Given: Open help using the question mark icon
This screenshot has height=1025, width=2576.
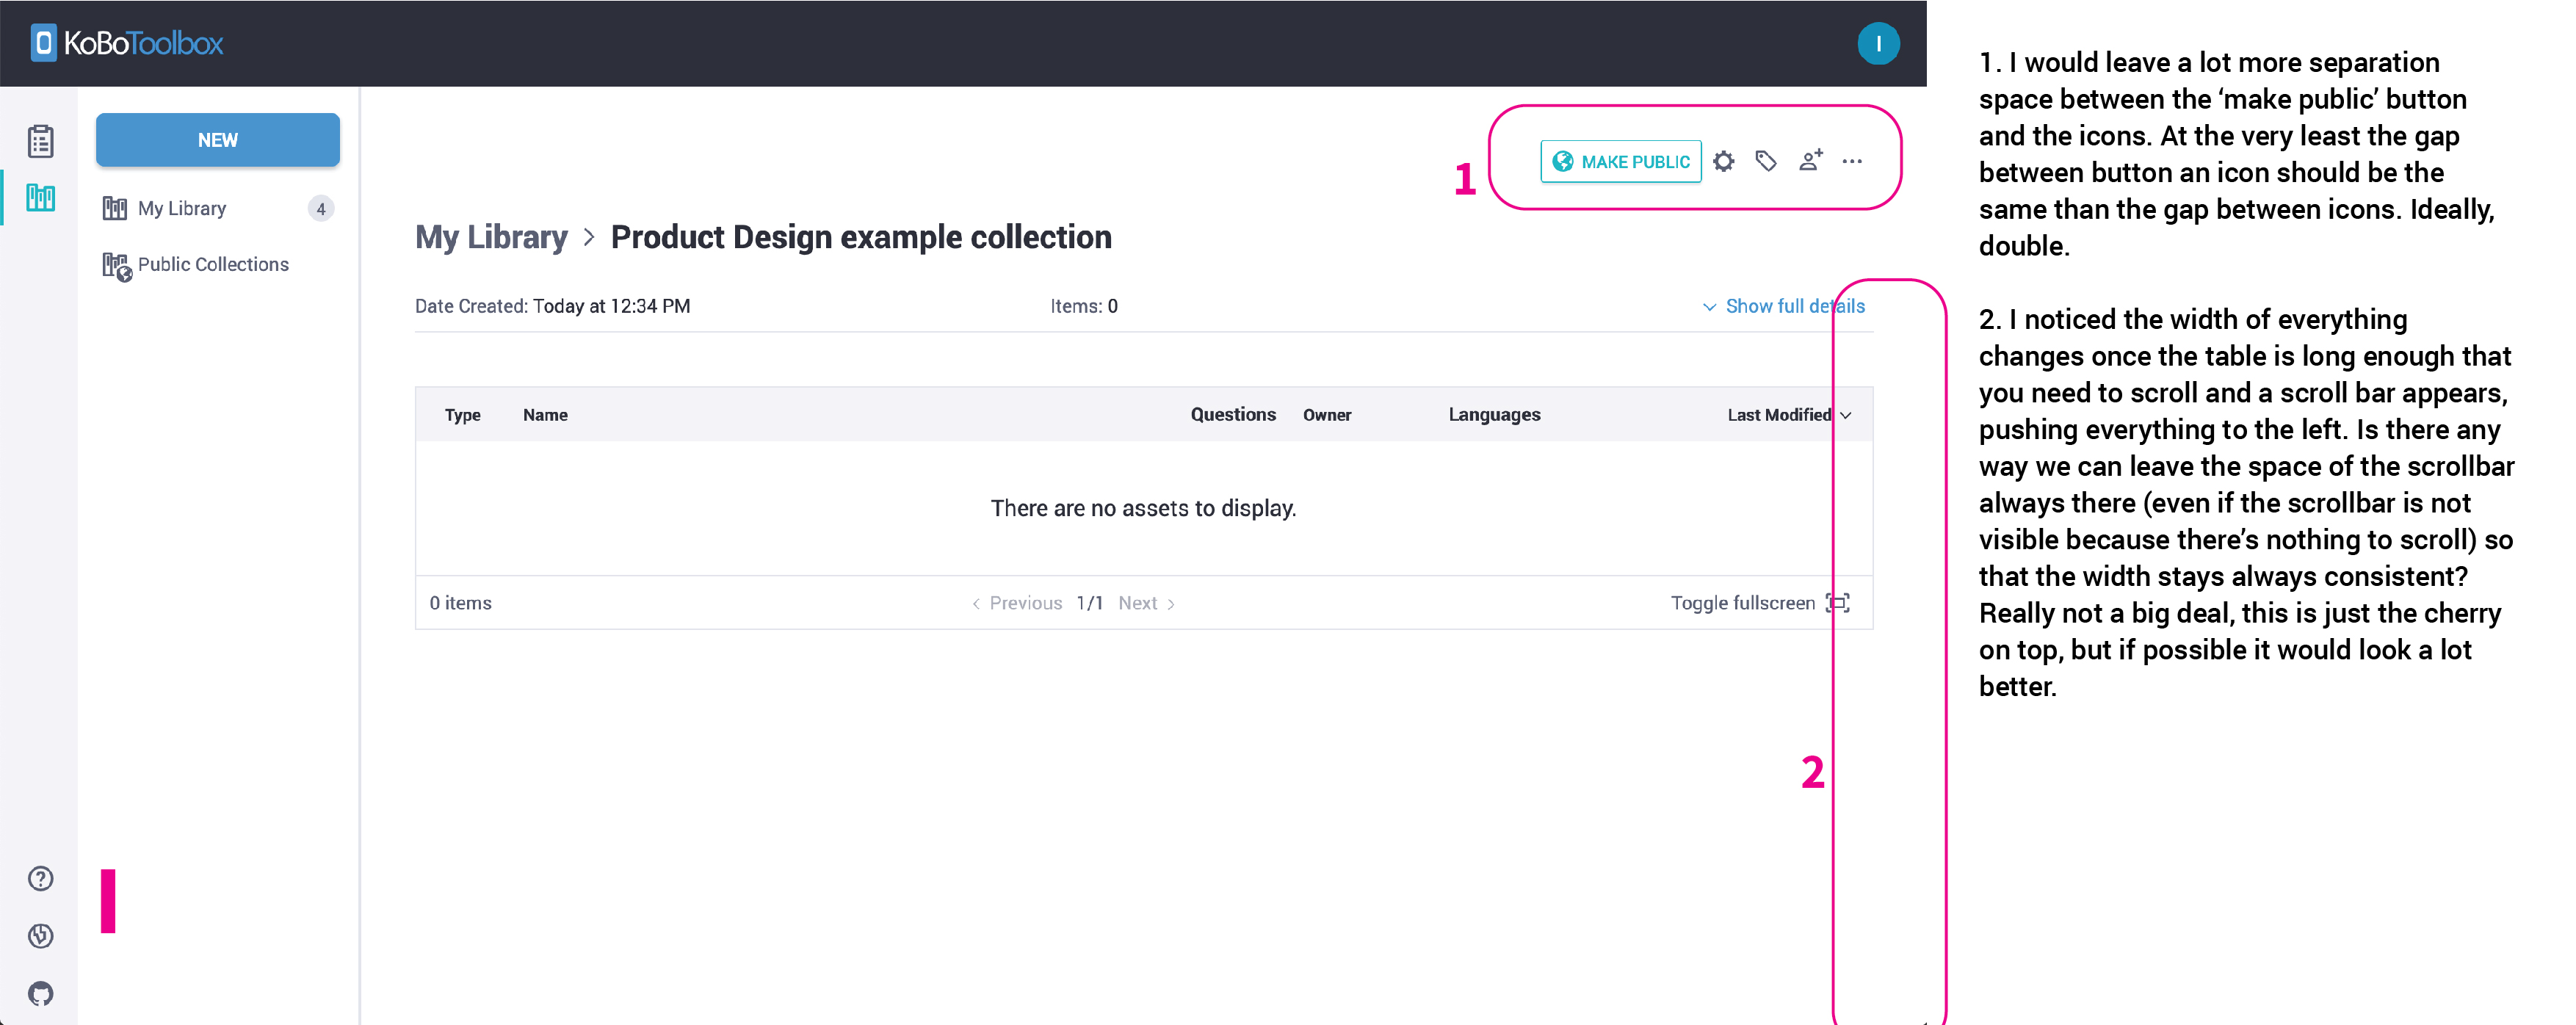Looking at the screenshot, I should 40,878.
